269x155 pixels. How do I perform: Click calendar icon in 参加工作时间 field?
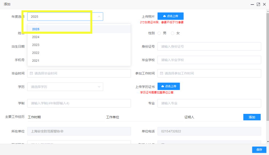pos(161,73)
